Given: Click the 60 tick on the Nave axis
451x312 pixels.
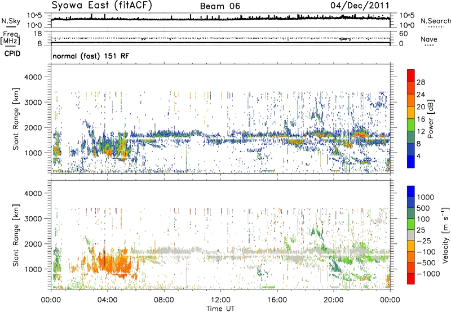Looking at the screenshot, I should click(x=404, y=34).
